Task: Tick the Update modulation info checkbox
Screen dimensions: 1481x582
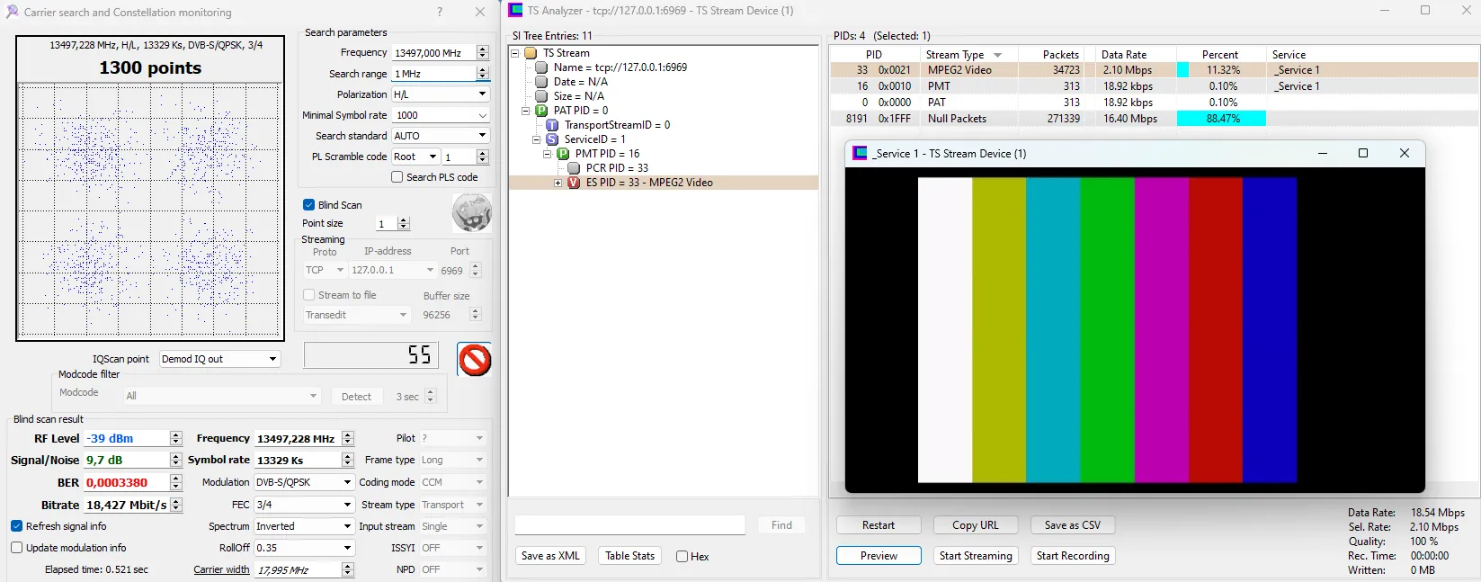Action: [17, 548]
